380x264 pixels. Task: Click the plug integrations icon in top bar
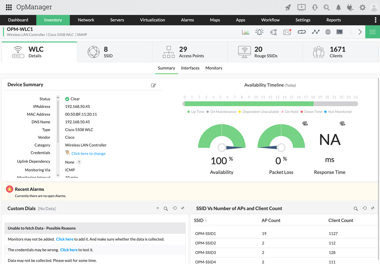(x=350, y=7)
